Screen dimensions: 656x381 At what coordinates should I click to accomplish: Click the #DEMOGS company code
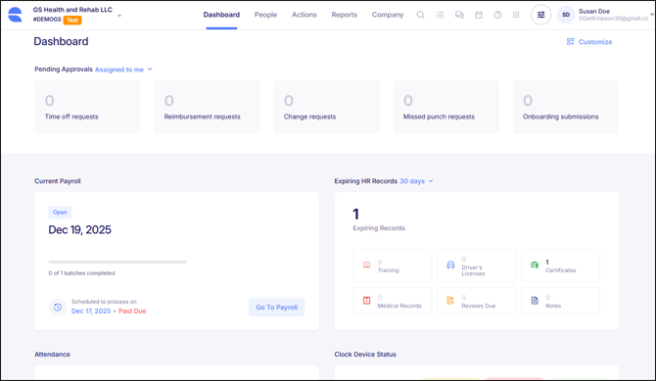coord(47,20)
